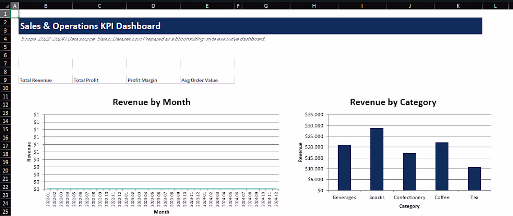Click the 2022-01 month axis label

coord(48,199)
